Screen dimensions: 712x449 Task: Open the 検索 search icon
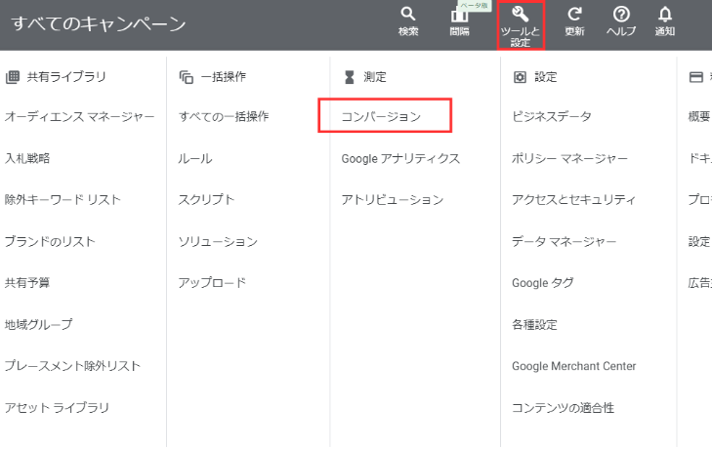[x=408, y=14]
